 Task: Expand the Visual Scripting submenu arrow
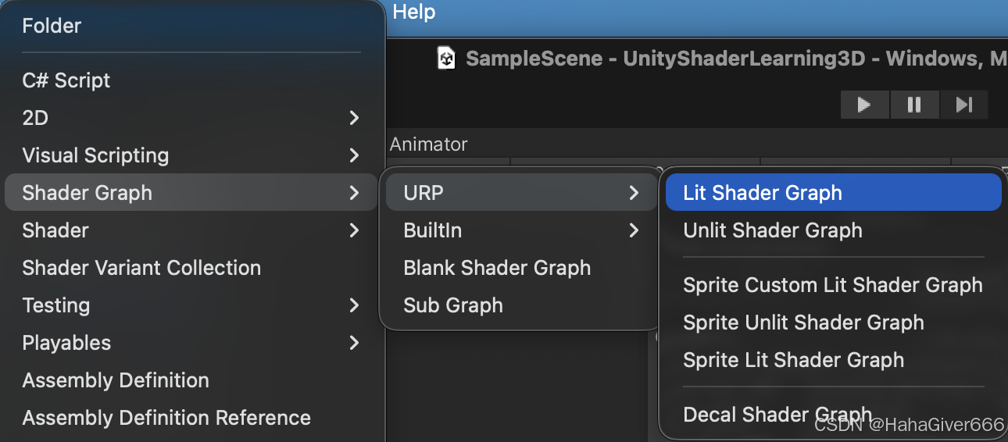point(354,155)
